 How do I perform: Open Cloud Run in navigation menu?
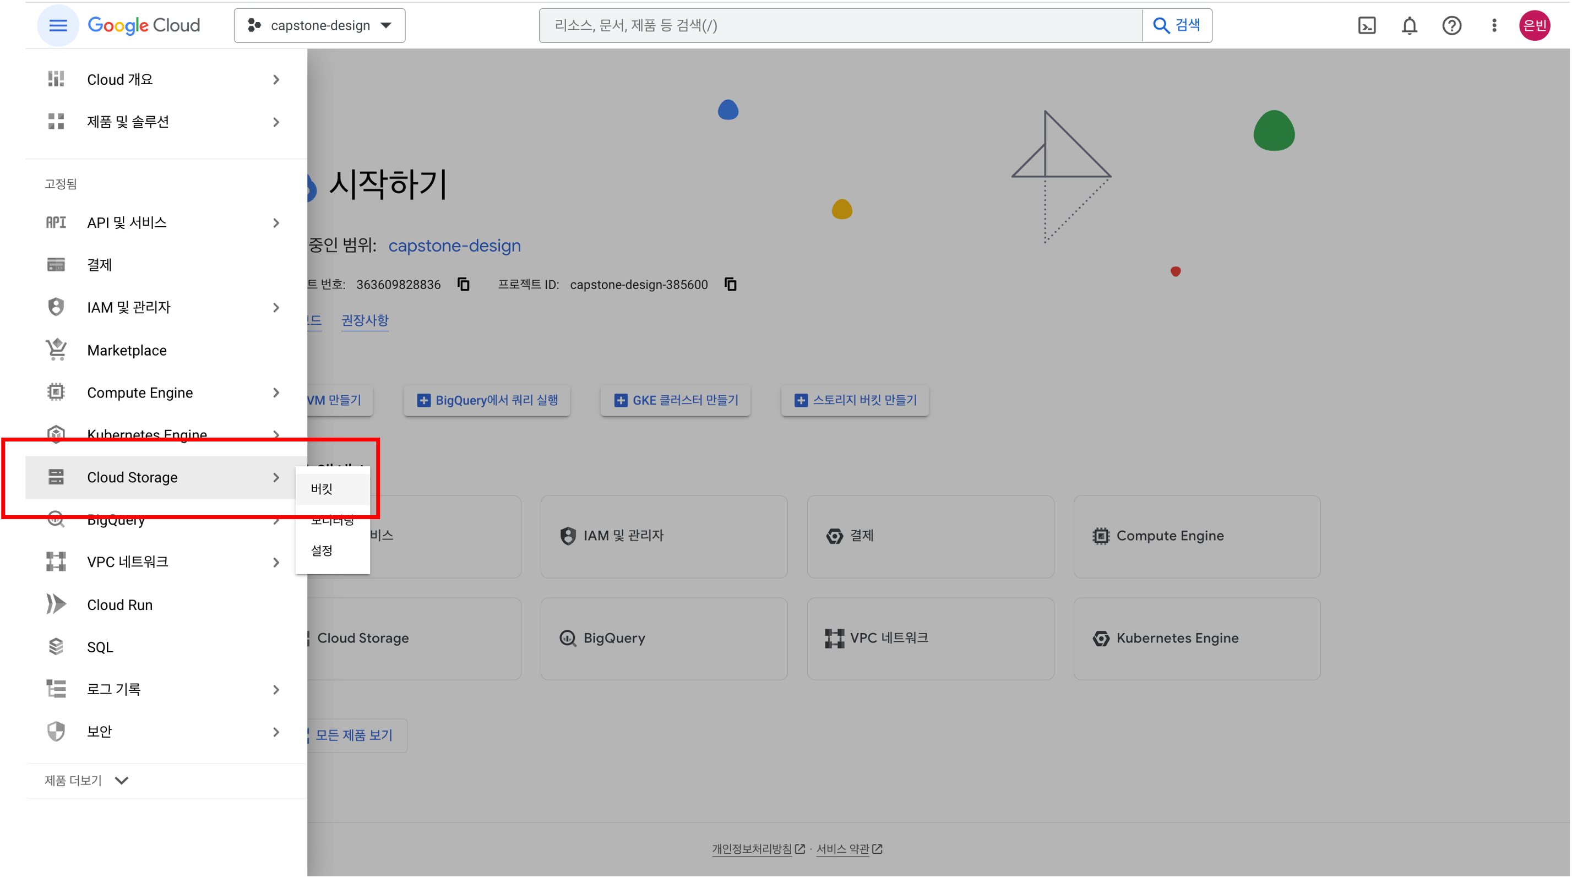pos(119,604)
